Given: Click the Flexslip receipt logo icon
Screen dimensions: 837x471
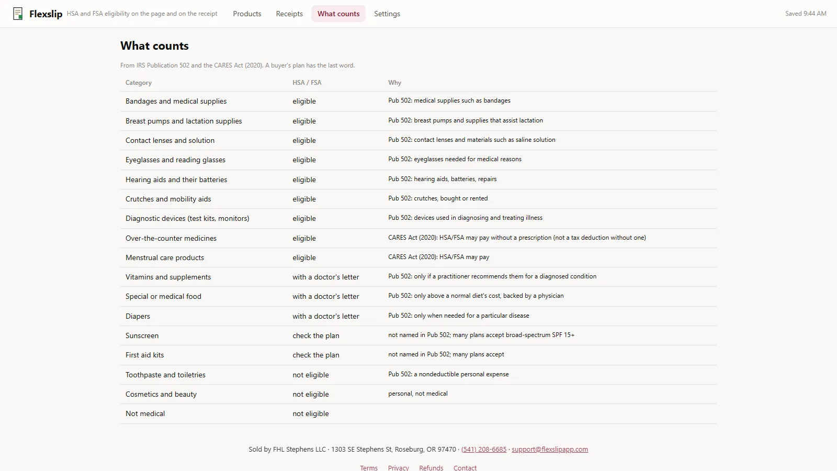Looking at the screenshot, I should pyautogui.click(x=18, y=14).
